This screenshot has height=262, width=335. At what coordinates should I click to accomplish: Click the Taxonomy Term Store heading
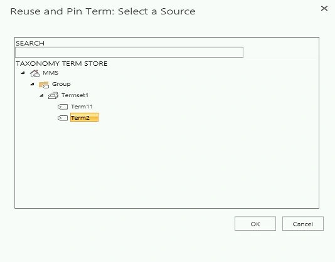[61, 64]
